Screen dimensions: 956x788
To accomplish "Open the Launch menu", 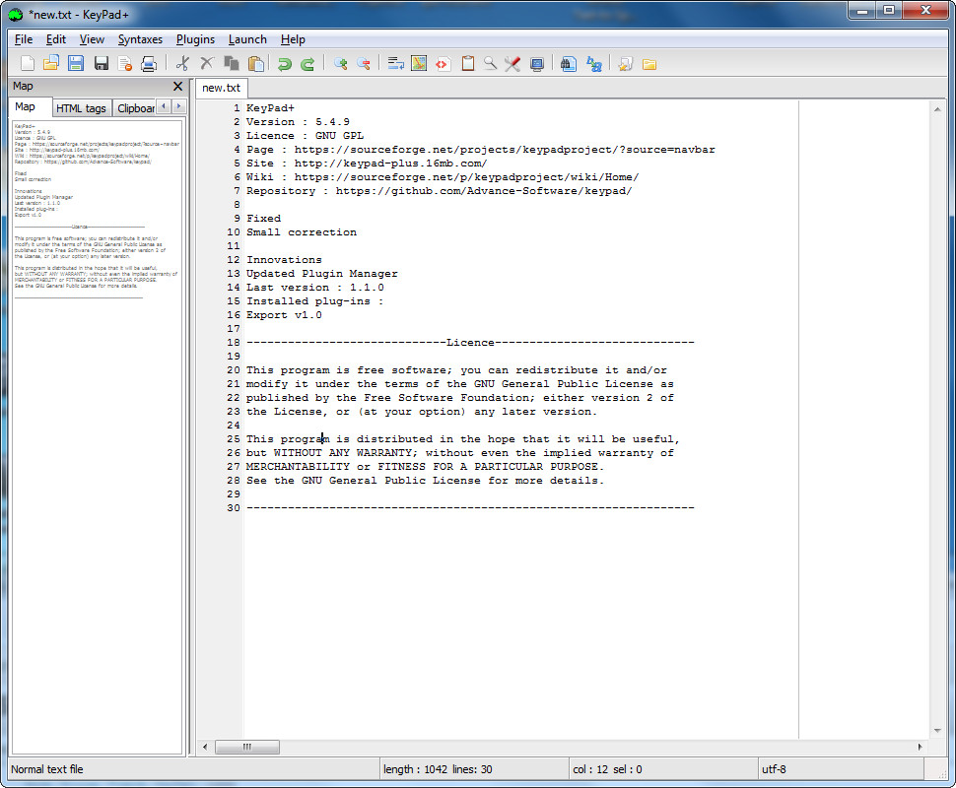I will pyautogui.click(x=247, y=39).
